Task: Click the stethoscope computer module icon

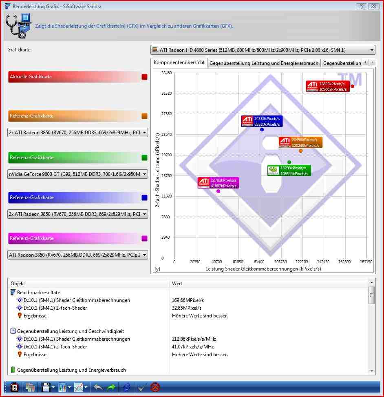Action: coord(18,26)
